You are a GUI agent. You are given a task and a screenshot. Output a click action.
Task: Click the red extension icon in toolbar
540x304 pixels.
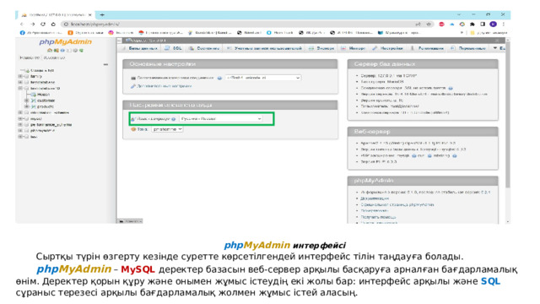tap(441, 24)
